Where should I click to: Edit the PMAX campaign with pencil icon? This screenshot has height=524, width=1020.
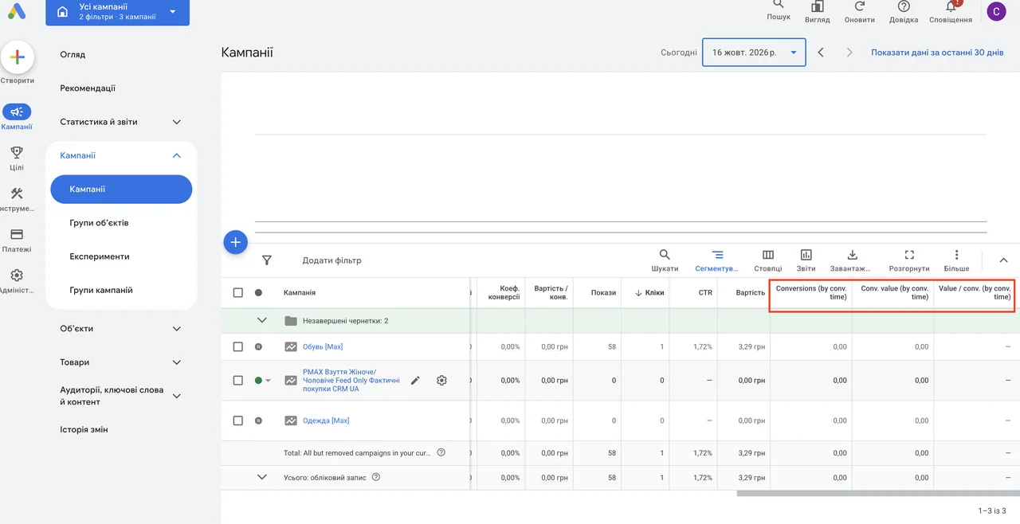coord(415,381)
